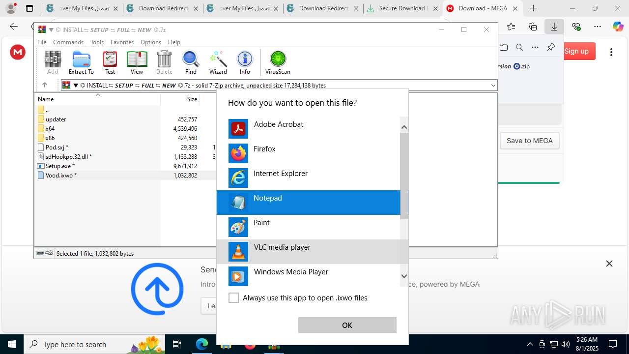Enable Always use this app checkbox
This screenshot has width=629, height=354.
(x=234, y=298)
